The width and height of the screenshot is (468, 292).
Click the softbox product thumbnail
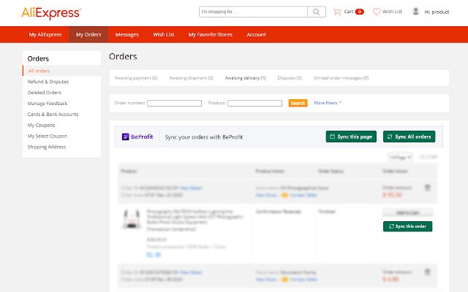(x=132, y=219)
